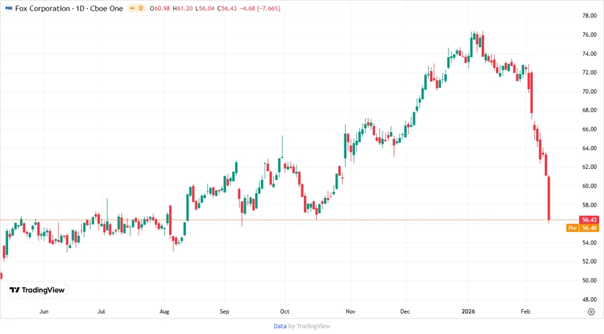
Task: Open the chart settings gear icon
Action: pos(591,312)
